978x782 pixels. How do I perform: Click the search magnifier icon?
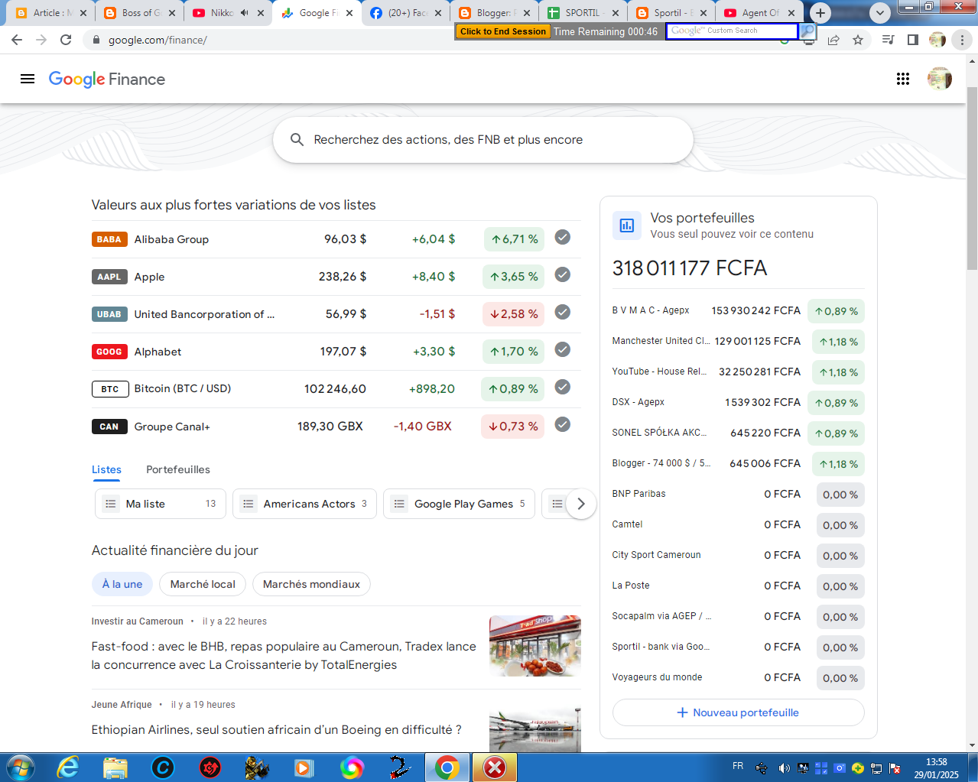pyautogui.click(x=297, y=140)
